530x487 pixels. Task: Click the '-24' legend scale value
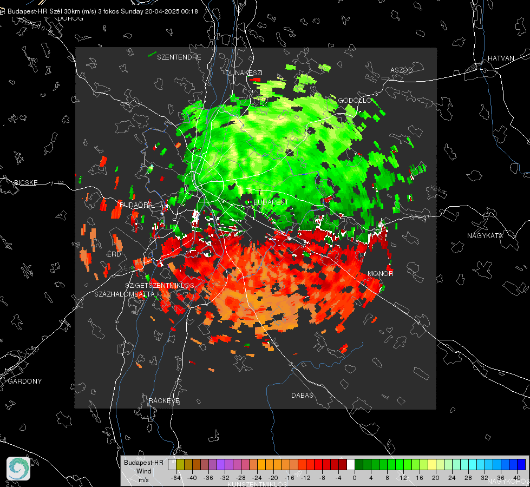click(257, 478)
